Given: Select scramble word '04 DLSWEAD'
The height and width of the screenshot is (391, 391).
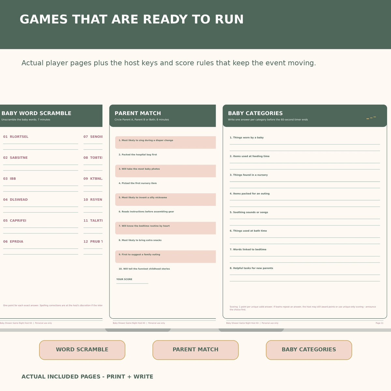Looking at the screenshot, I should 15,200.
